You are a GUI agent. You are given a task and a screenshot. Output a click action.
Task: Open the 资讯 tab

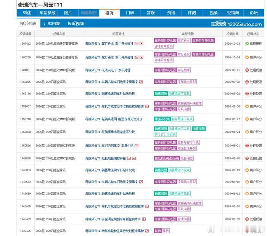click(171, 13)
